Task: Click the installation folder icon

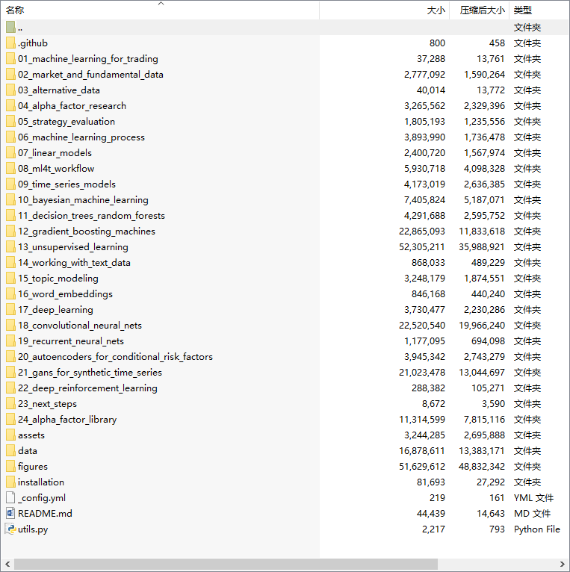Action: 10,482
